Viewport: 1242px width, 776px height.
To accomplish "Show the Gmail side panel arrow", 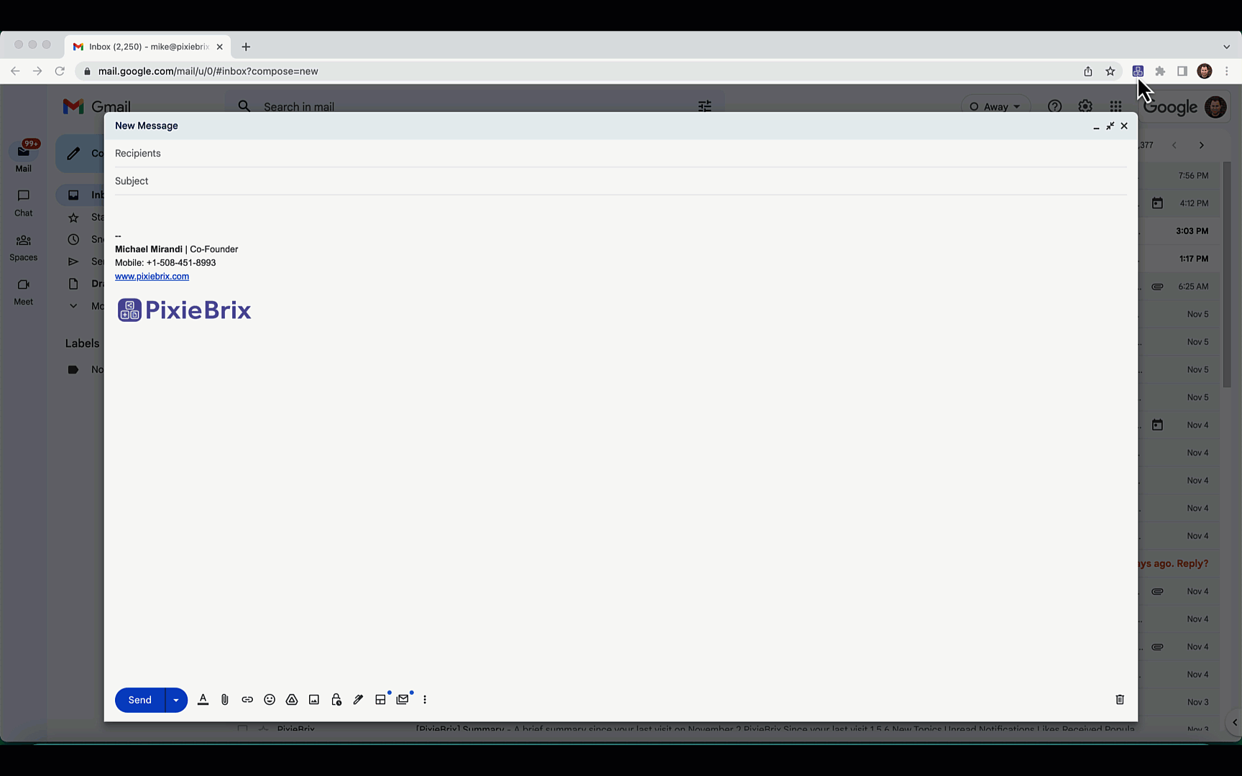I will (x=1234, y=722).
